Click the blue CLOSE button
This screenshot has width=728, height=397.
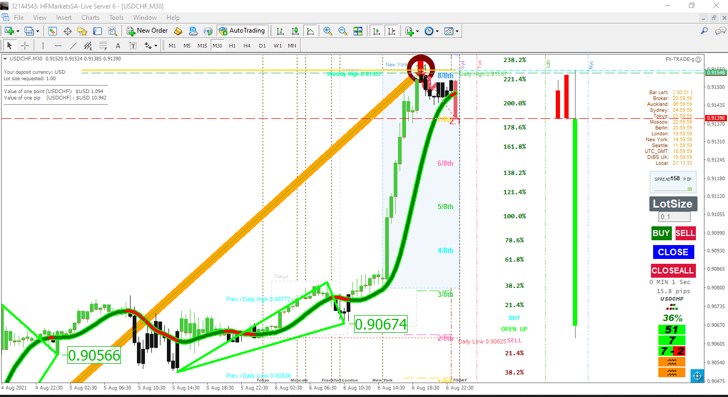673,252
